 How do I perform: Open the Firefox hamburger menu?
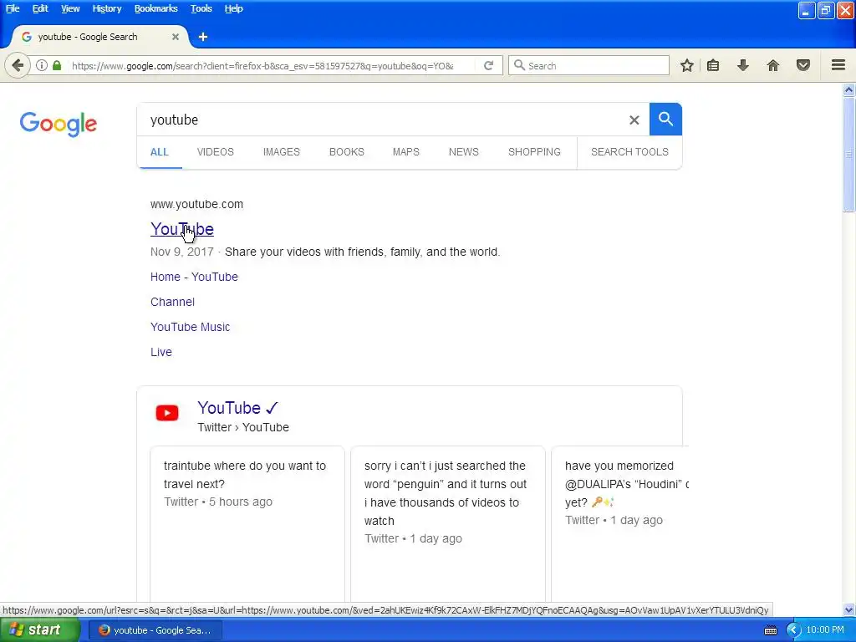pyautogui.click(x=838, y=65)
